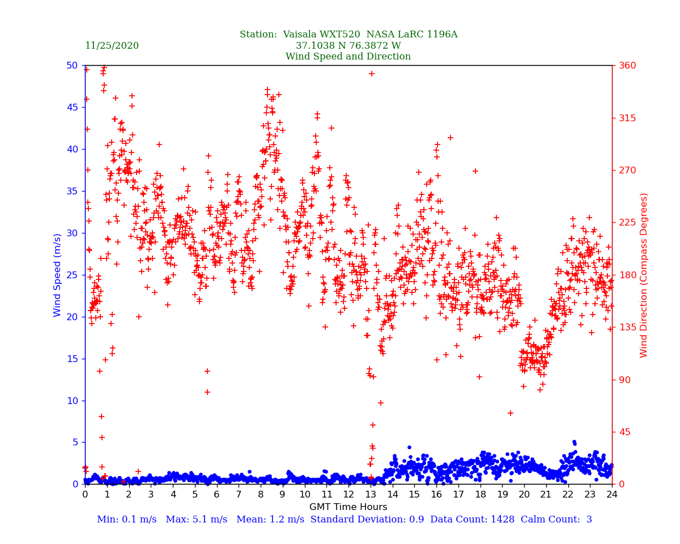This screenshot has height=544, width=680.
Task: Select the station title Vaisala WXT520 text
Action: coord(348,35)
